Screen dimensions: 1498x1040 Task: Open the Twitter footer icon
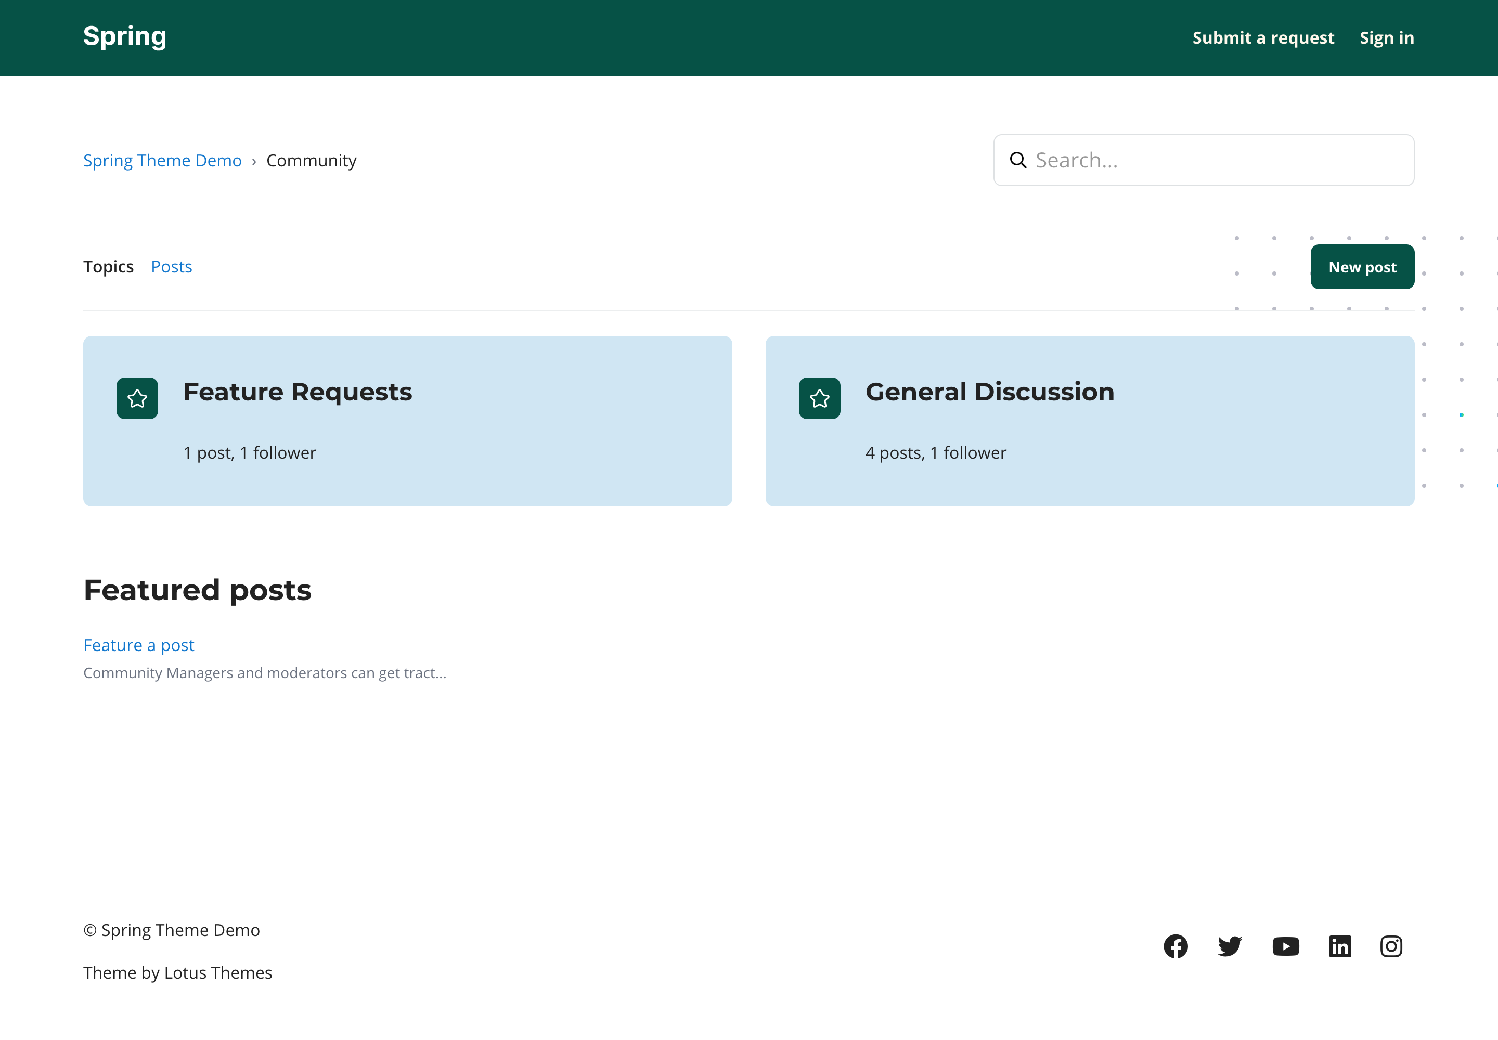coord(1230,946)
